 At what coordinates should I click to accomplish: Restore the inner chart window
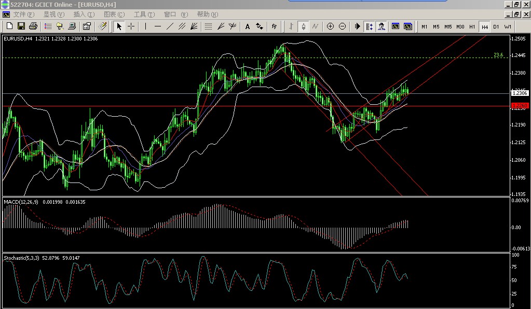(x=516, y=14)
